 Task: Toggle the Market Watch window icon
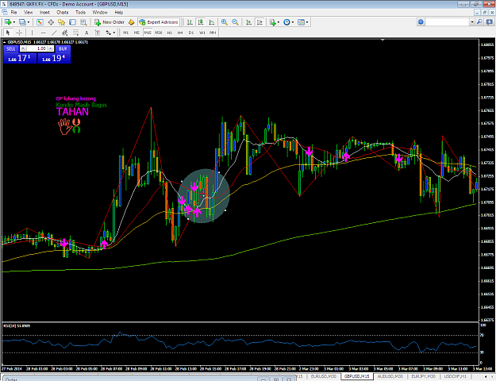[x=40, y=22]
